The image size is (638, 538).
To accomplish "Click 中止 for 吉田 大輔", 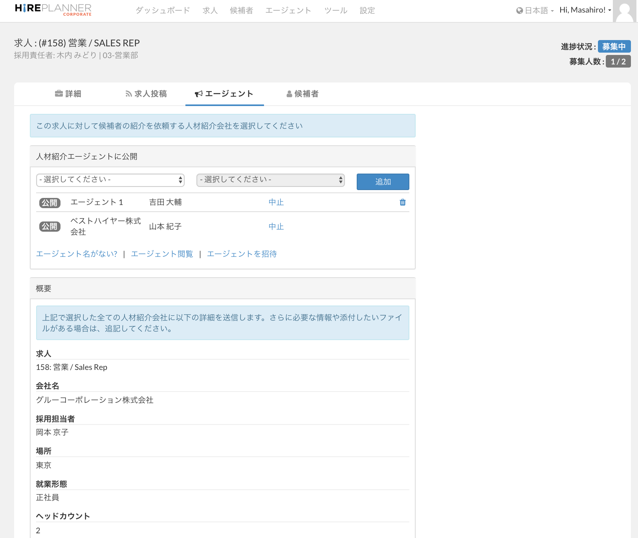I will tap(276, 202).
